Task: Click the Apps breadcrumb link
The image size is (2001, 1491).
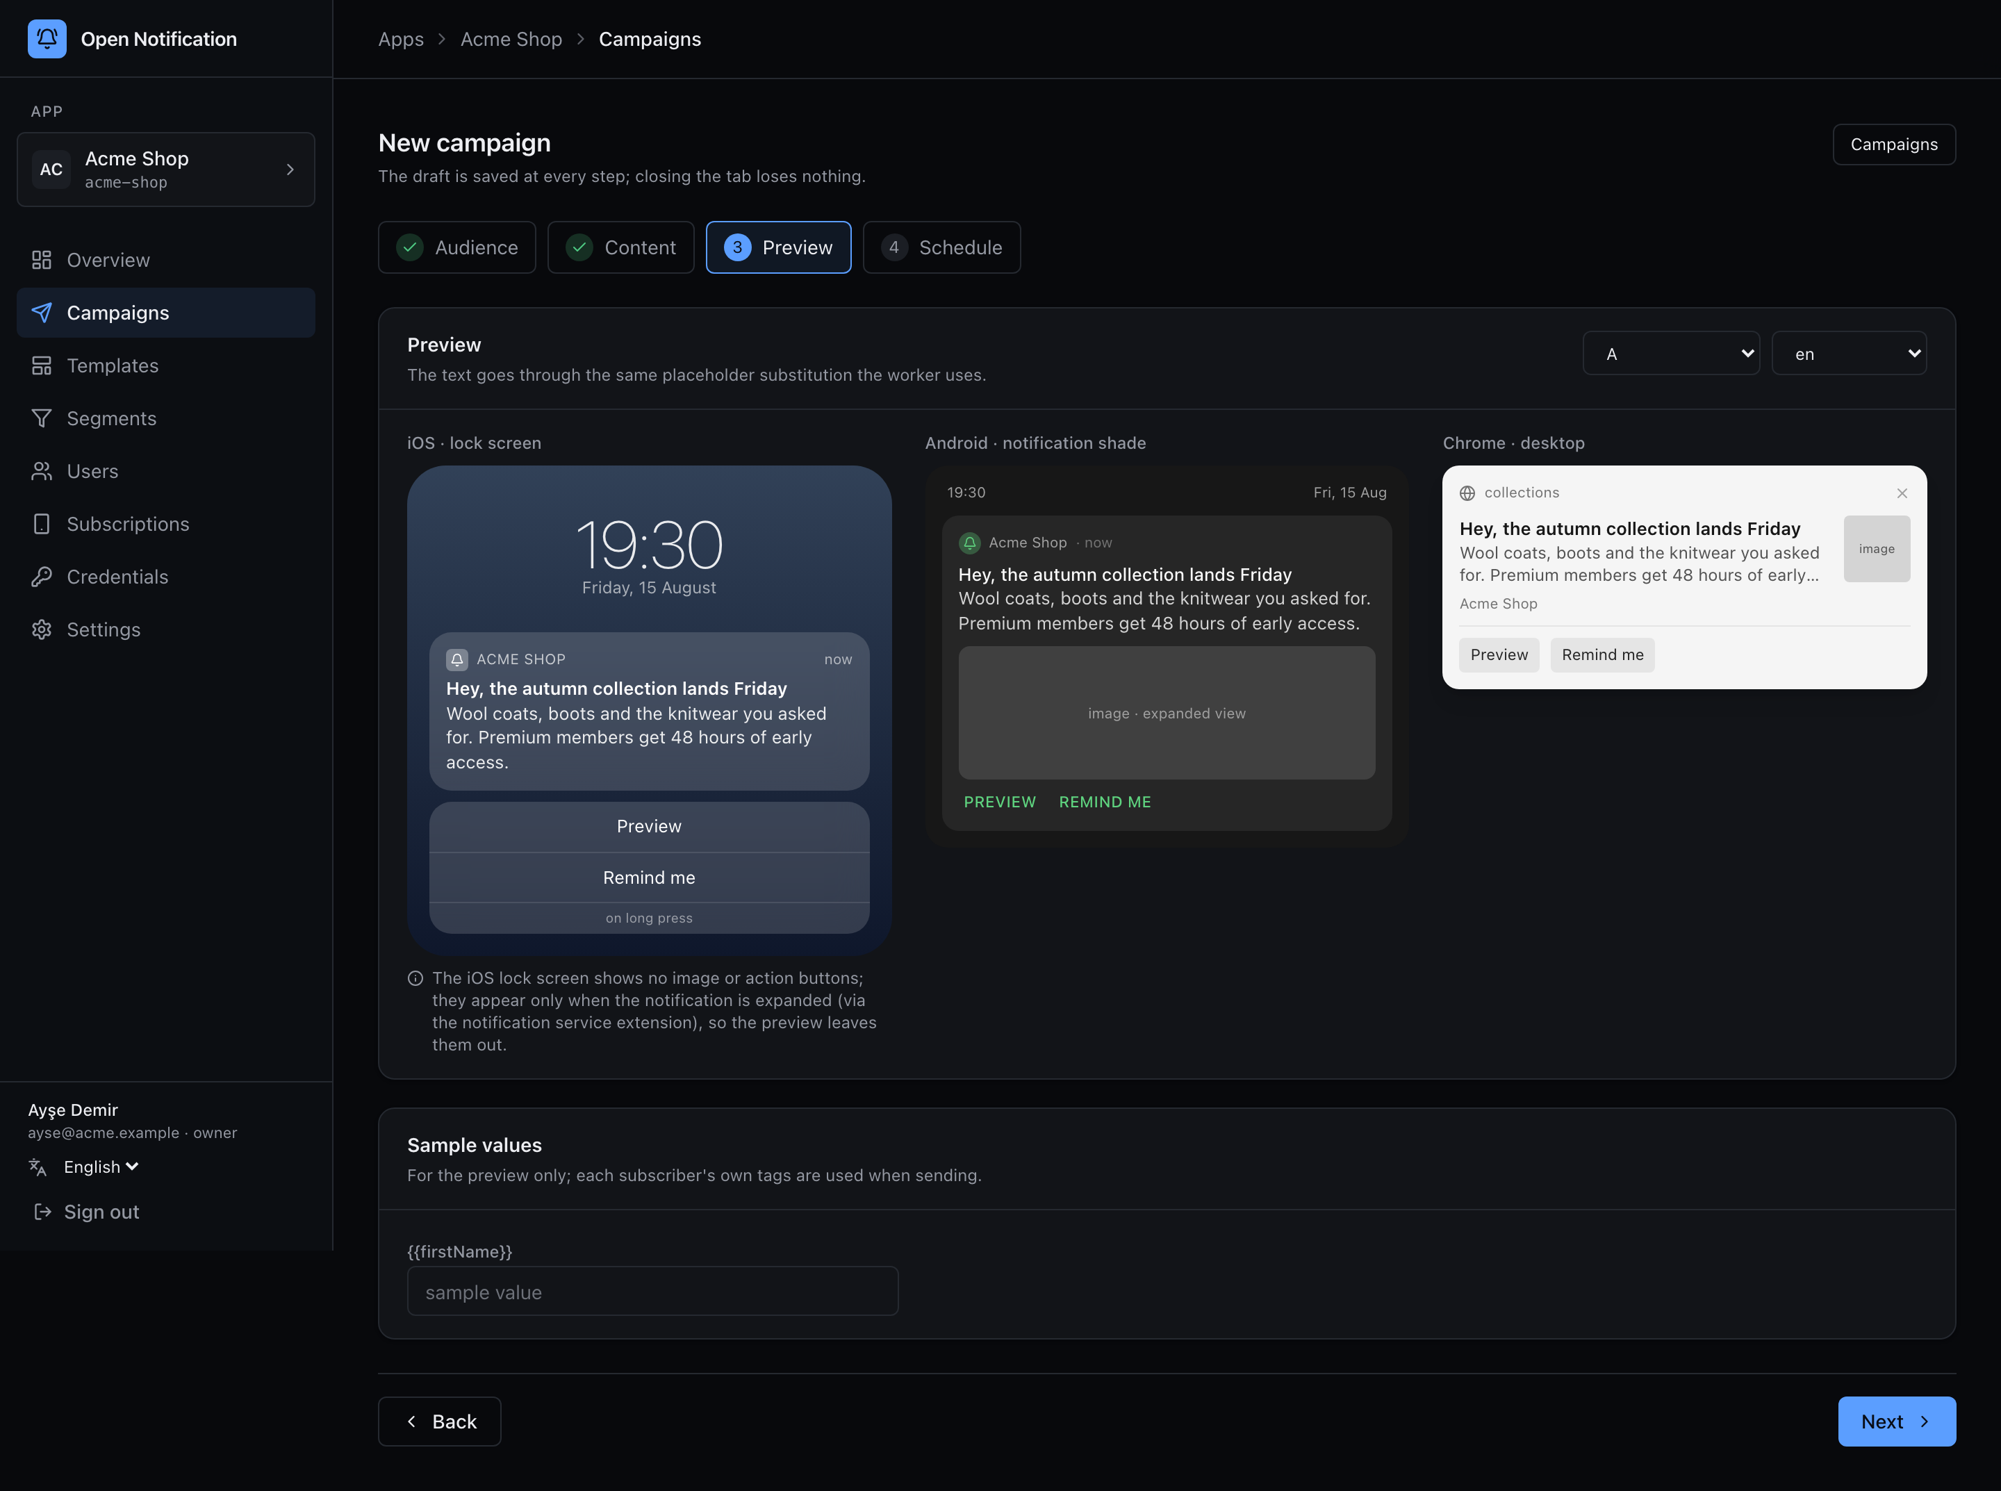Action: [401, 39]
